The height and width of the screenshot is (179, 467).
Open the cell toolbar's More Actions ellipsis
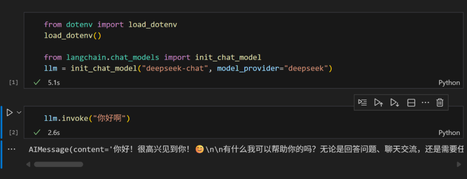425,102
